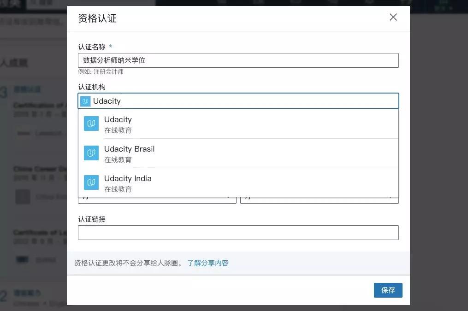
Task: Click the Udacity logo inside the 认证机构 field
Action: (x=84, y=101)
